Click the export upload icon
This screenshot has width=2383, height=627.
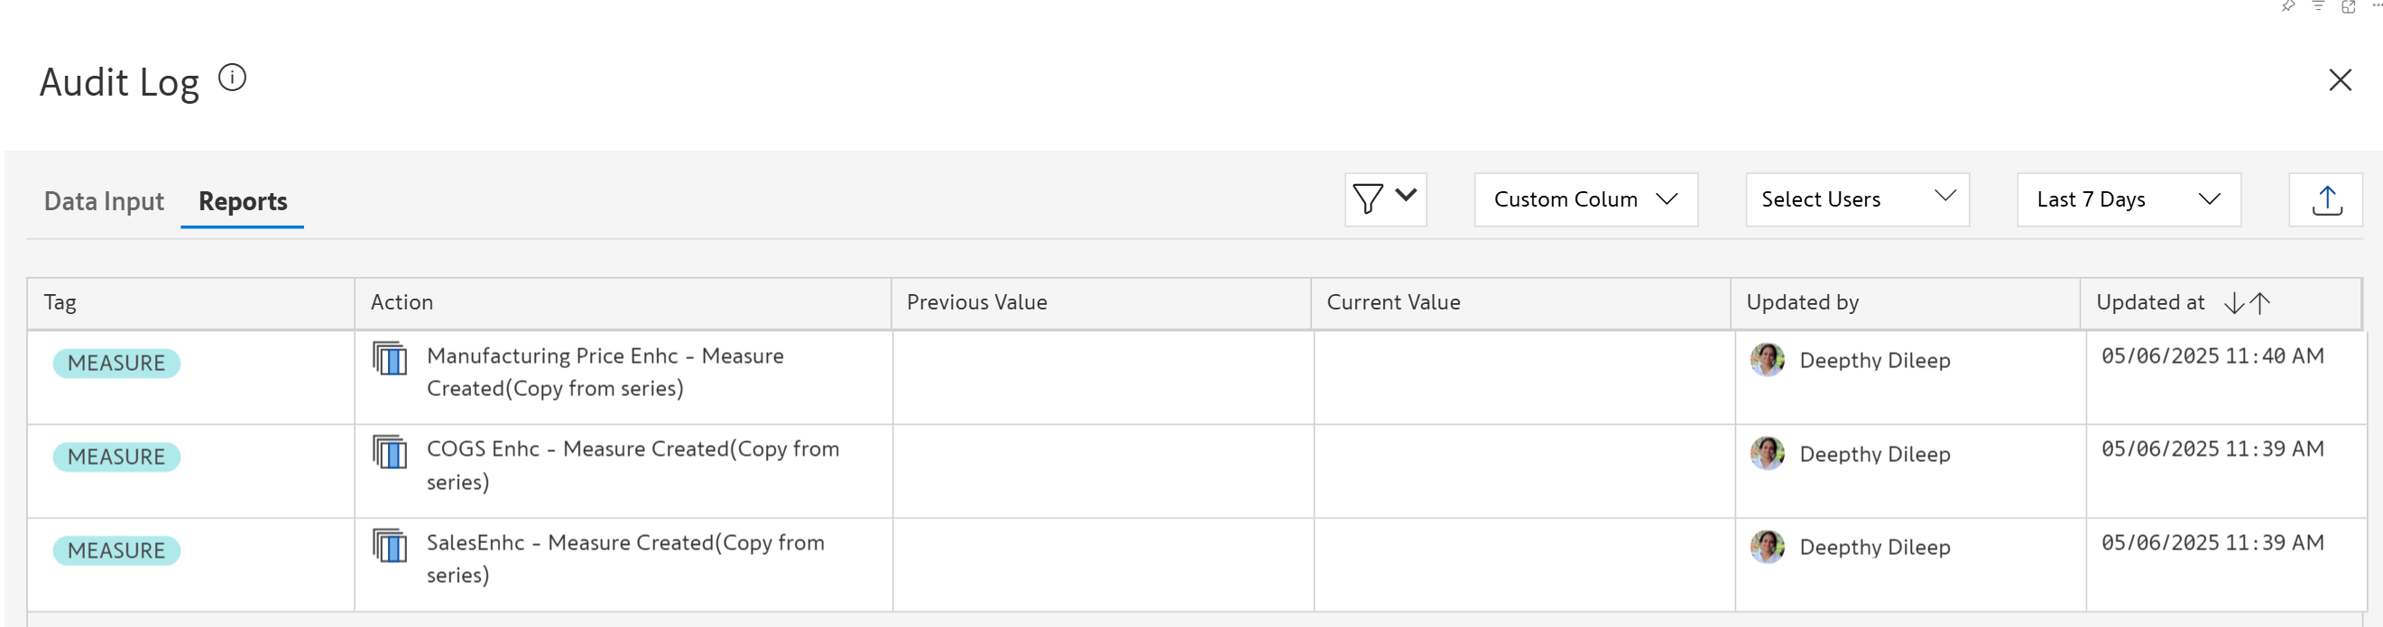pyautogui.click(x=2325, y=199)
